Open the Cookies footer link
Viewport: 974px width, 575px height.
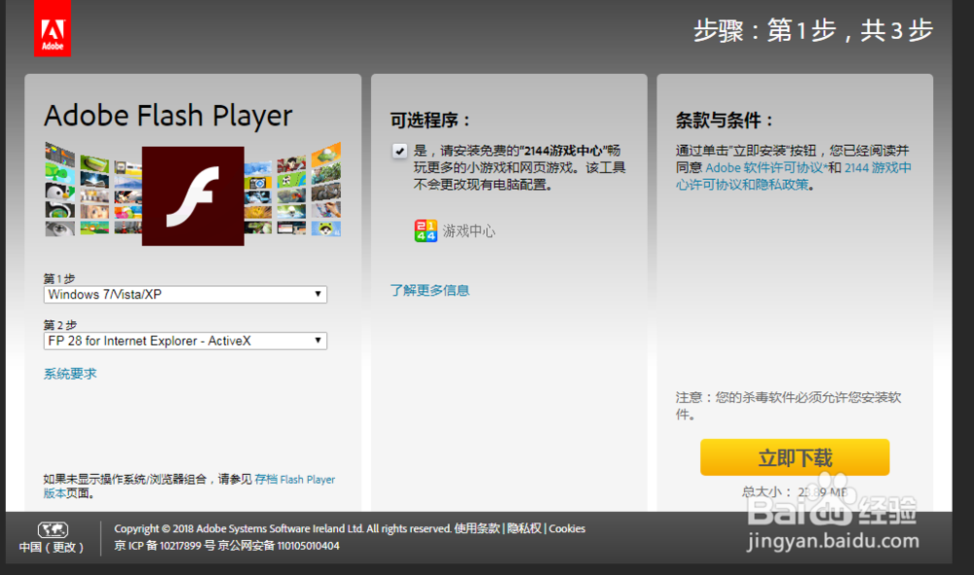[x=567, y=528]
